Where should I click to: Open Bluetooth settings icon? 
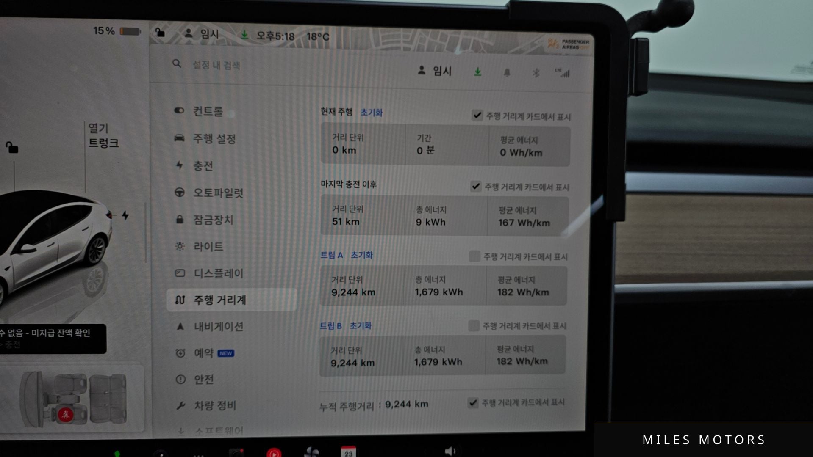click(536, 73)
